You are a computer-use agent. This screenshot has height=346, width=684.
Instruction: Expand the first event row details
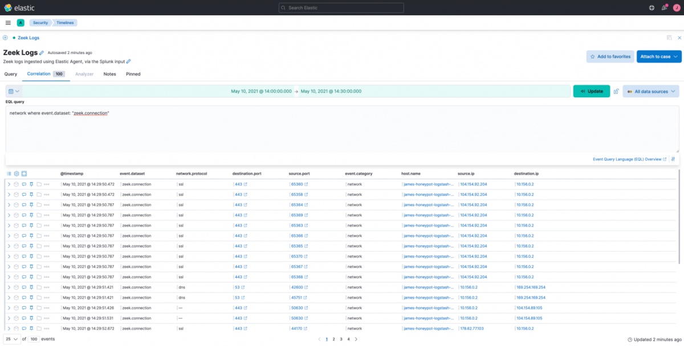[9, 184]
